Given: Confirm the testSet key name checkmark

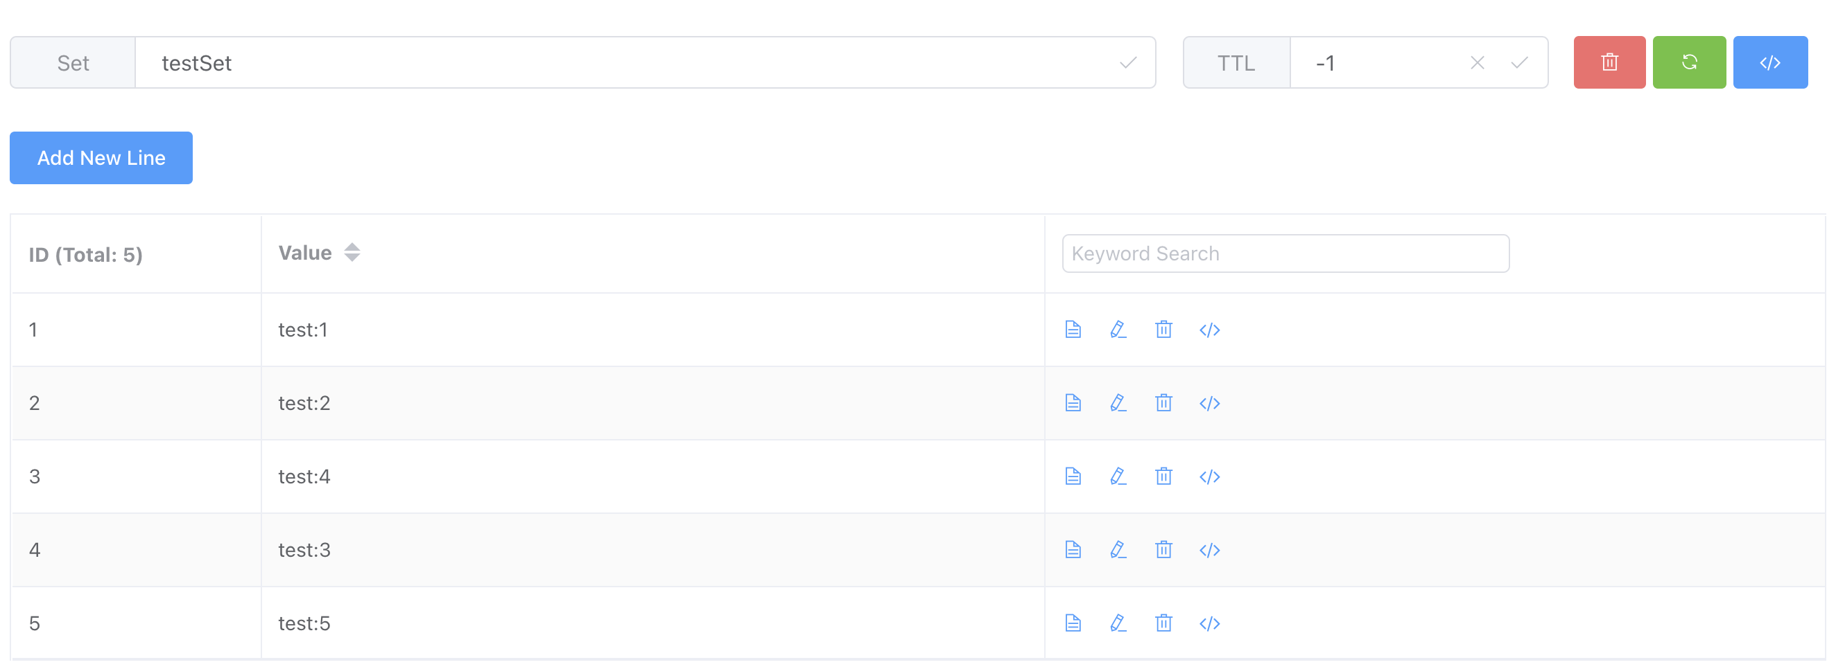Looking at the screenshot, I should [x=1127, y=62].
